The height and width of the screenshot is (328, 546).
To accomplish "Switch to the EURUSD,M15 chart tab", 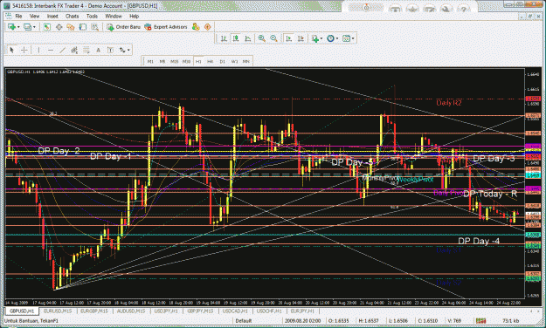I will pos(58,311).
